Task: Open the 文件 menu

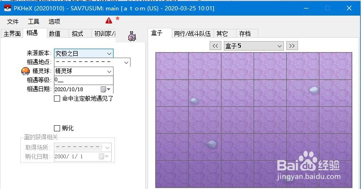Action: [x=12, y=22]
